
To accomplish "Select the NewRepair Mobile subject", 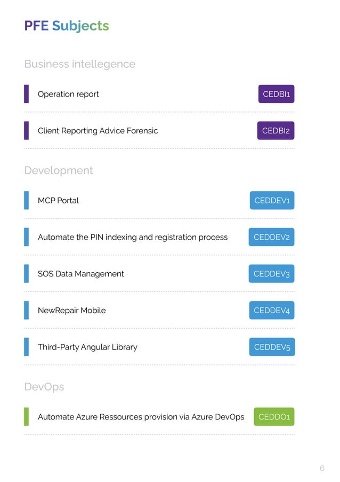I will (71, 310).
